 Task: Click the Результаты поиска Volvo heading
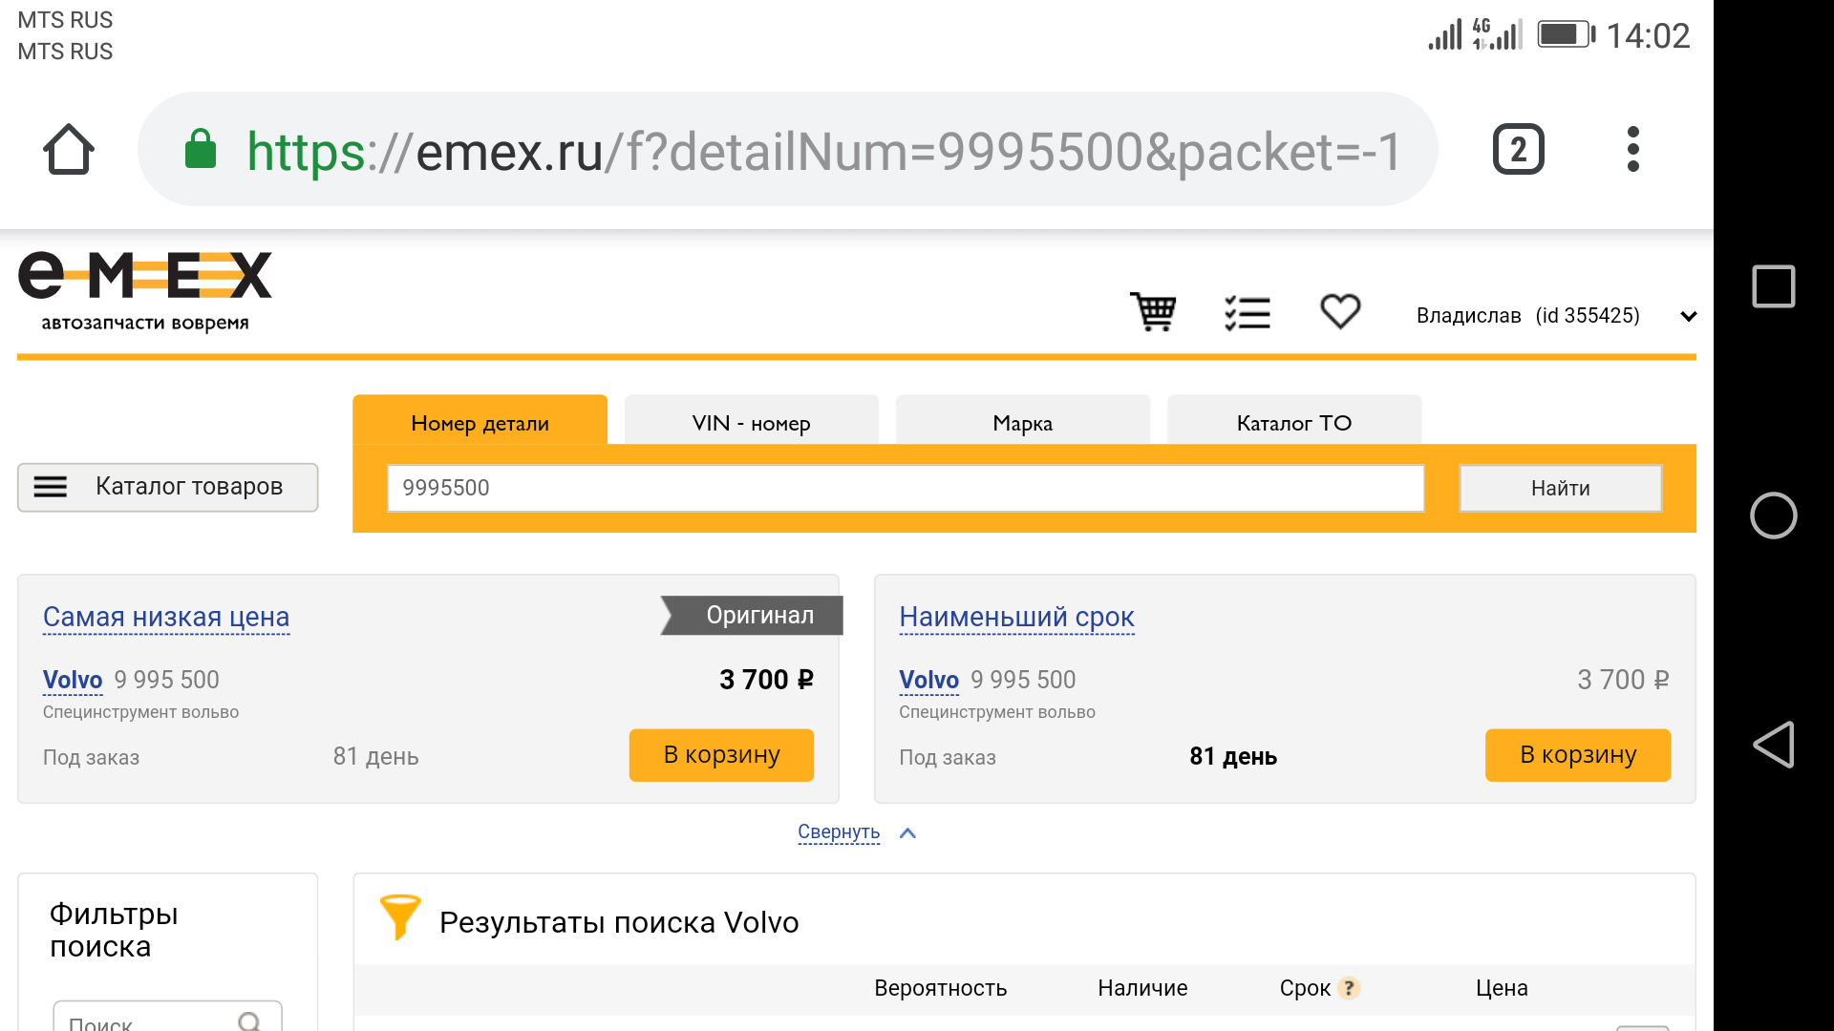click(x=619, y=922)
